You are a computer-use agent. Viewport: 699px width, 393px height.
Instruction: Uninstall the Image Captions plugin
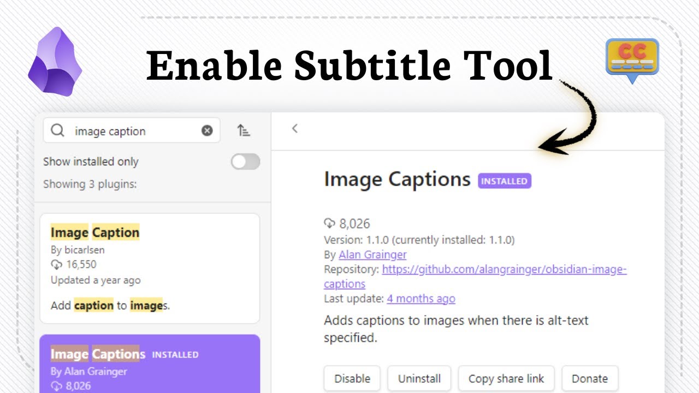(x=419, y=378)
